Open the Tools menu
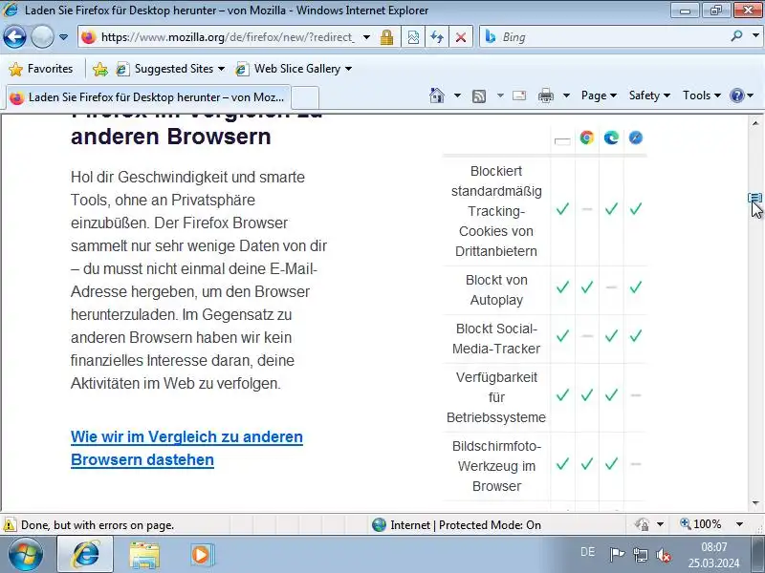Screen dimensions: 765x573 click(x=702, y=95)
